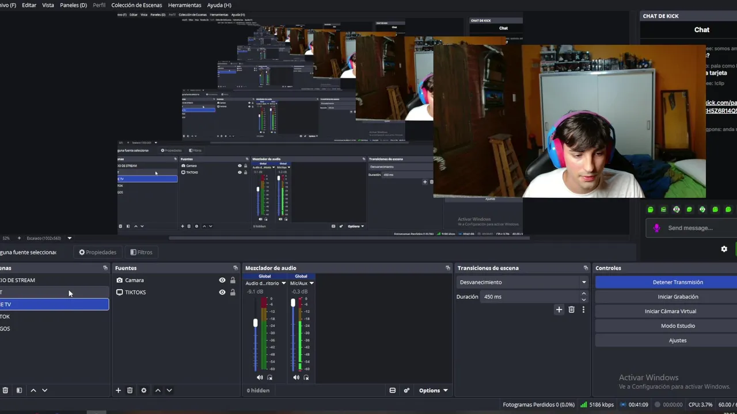The image size is (737, 414).
Task: Select scene ending in 'DE STREAM'
Action: point(54,280)
